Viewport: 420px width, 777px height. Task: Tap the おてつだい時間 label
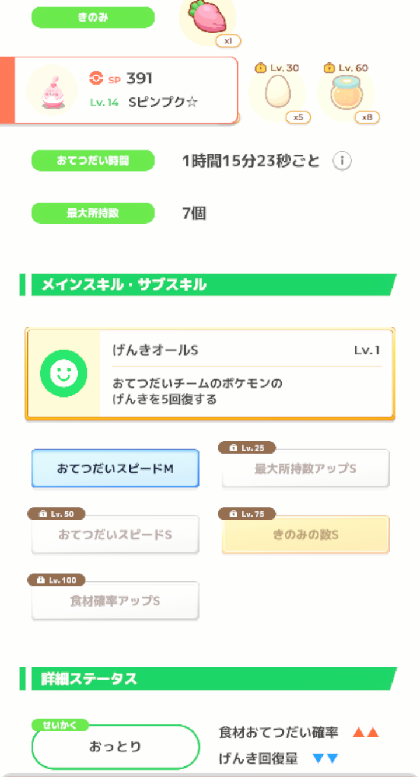point(93,161)
